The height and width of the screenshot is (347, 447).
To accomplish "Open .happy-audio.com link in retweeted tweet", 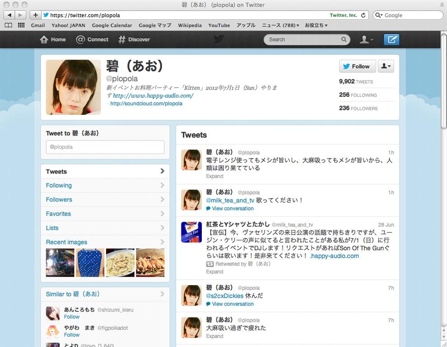I will [334, 256].
